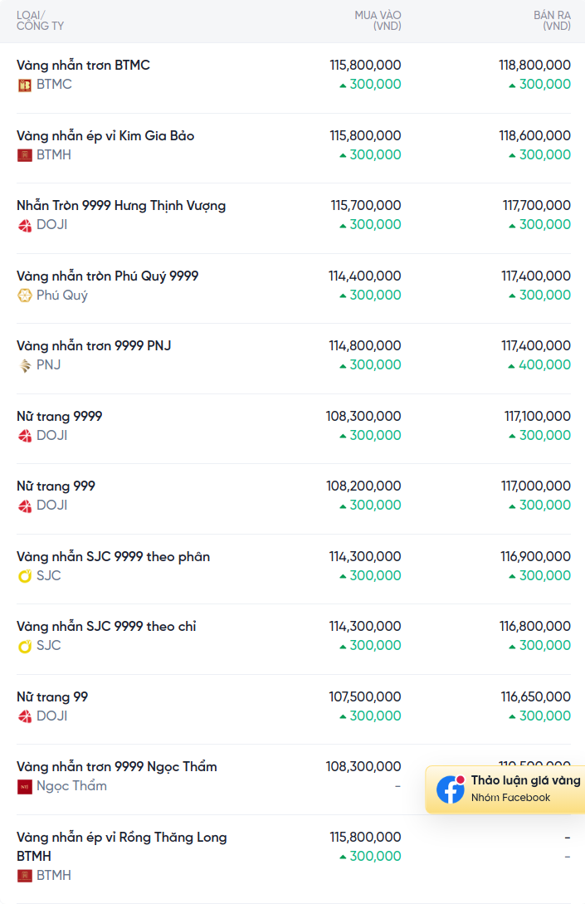
Task: Click the BTMC company logo icon
Action: [x=24, y=86]
